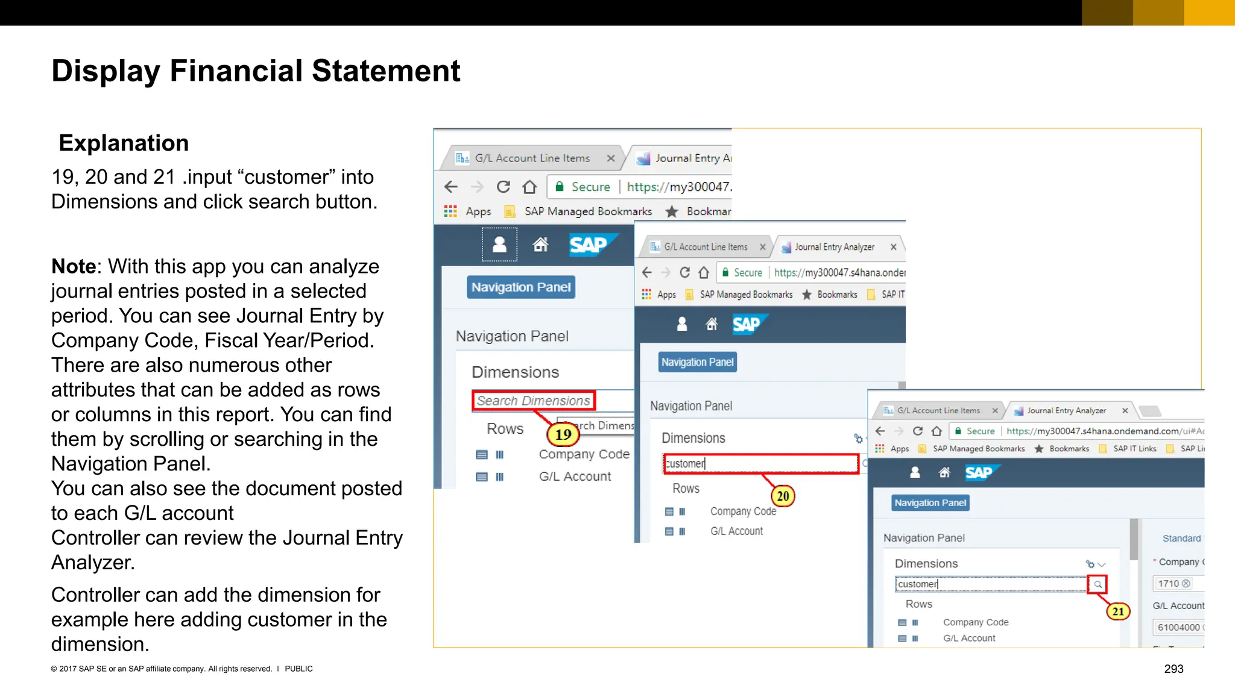1235x694 pixels.
Task: Add Company Code to columns in left window
Action: [499, 454]
